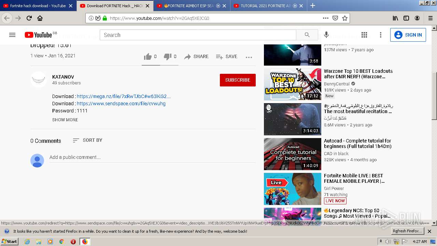Open YouTube guide hamburger menu
Screen dimensions: 437x246
click(x=12, y=35)
